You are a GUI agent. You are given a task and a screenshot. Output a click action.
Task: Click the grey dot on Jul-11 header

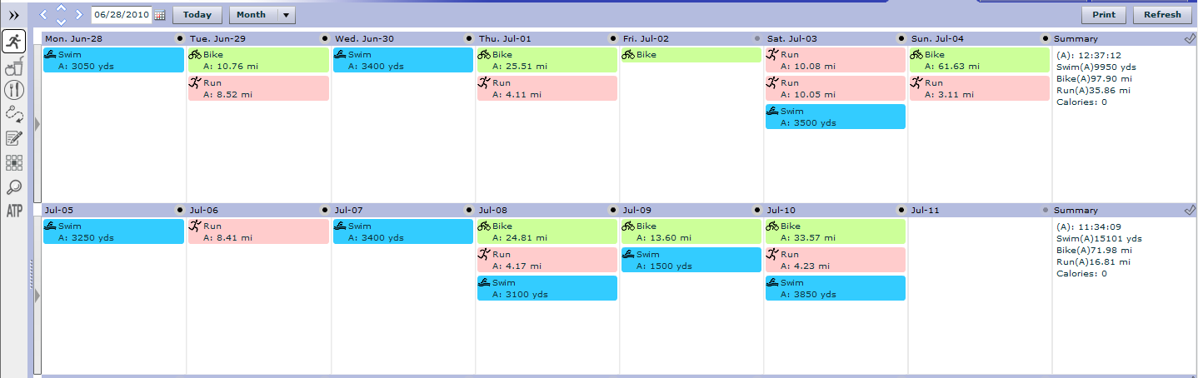pos(1045,210)
